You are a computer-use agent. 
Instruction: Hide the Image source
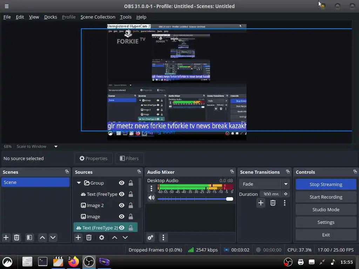(122, 216)
